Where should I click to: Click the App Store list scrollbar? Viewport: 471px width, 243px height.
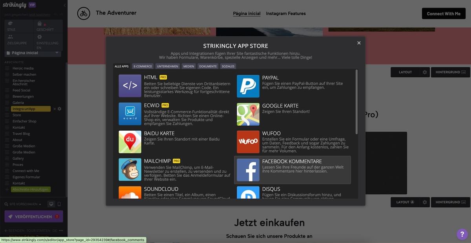point(356,102)
